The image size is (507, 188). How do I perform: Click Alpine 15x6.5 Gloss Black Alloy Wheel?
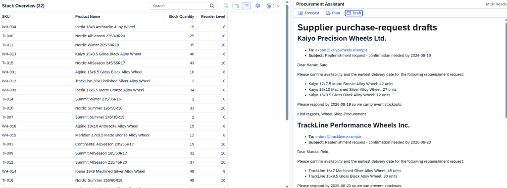pos(108,72)
